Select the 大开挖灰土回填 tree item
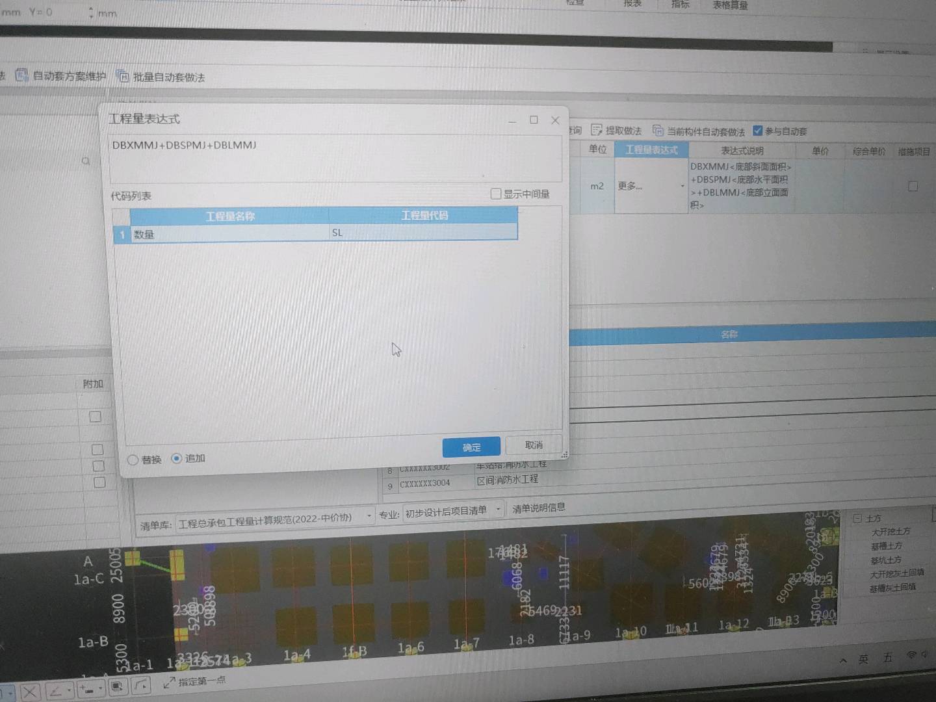Screen dimensions: 936x702 point(896,573)
